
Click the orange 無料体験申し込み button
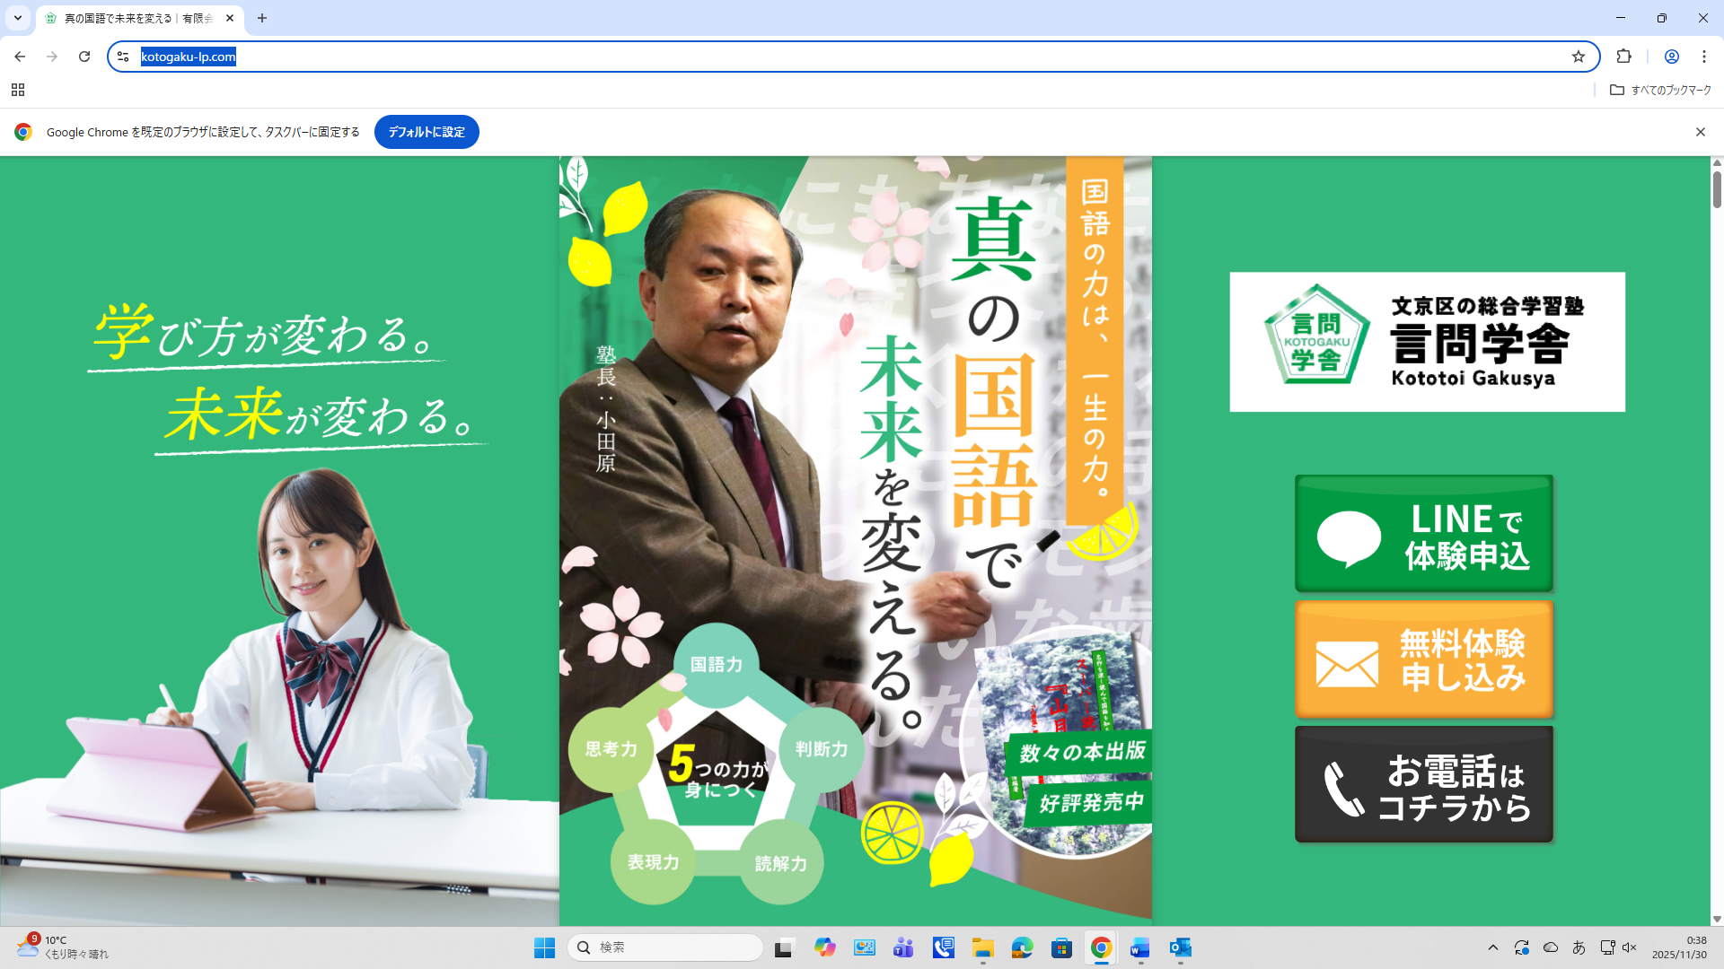click(x=1423, y=659)
